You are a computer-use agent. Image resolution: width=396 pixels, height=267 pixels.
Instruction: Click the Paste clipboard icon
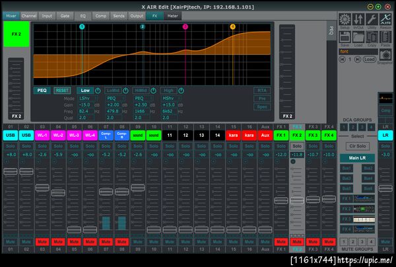[385, 37]
